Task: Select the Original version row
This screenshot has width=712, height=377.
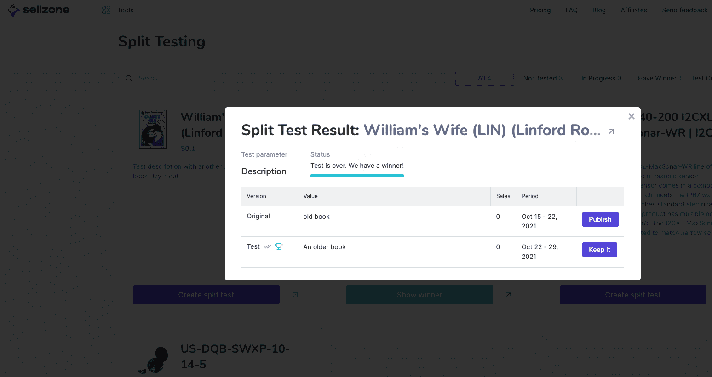Action: 258,216
